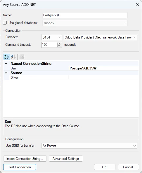Click the empty Driver value cell
Viewport: 142px width, 173px height.
point(103,78)
